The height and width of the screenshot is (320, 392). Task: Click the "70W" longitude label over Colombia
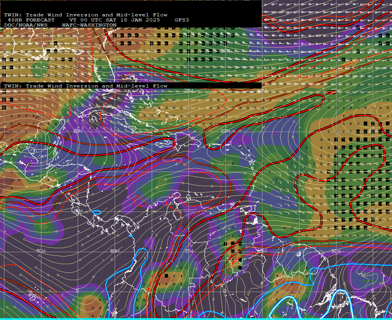(x=188, y=251)
